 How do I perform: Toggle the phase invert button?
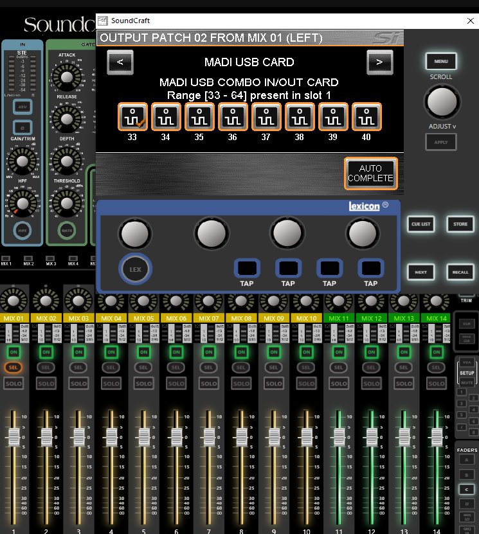pyautogui.click(x=23, y=128)
